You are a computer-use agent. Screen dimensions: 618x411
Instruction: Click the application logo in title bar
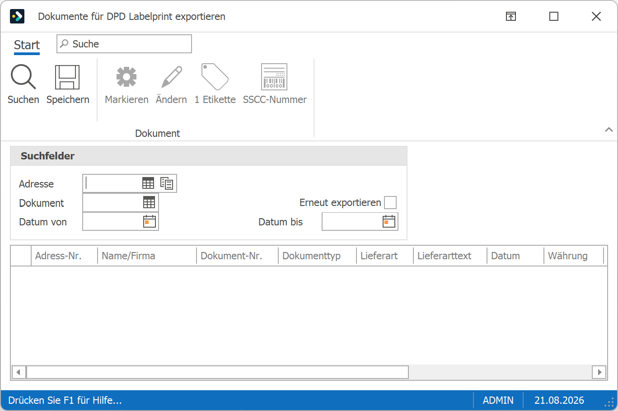(17, 16)
